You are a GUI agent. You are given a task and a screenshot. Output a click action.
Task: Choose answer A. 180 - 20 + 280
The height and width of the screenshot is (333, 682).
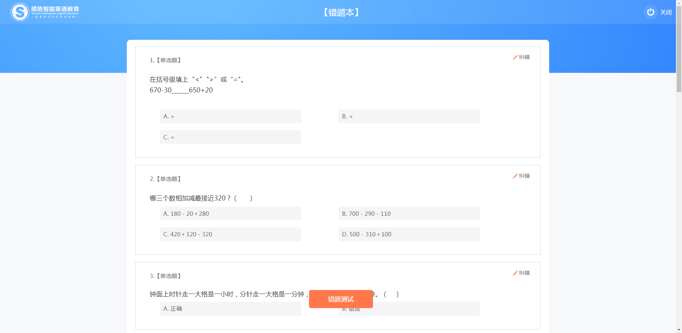tap(231, 213)
